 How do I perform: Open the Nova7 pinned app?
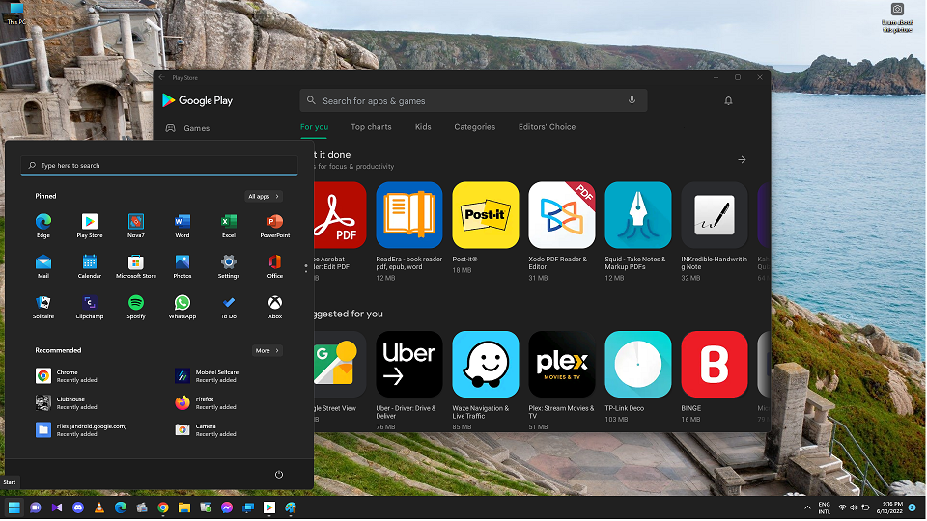coord(136,226)
